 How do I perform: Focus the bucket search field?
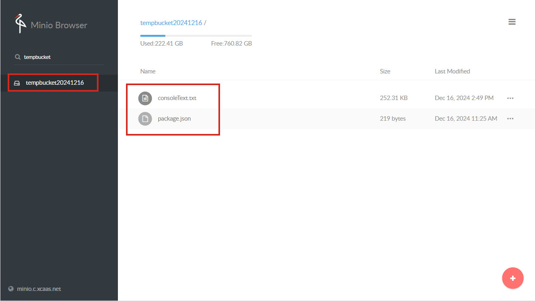[x=59, y=57]
